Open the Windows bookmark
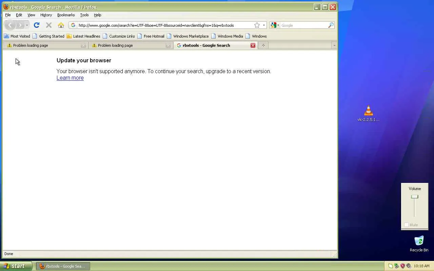Image resolution: width=434 pixels, height=271 pixels. tap(256, 36)
